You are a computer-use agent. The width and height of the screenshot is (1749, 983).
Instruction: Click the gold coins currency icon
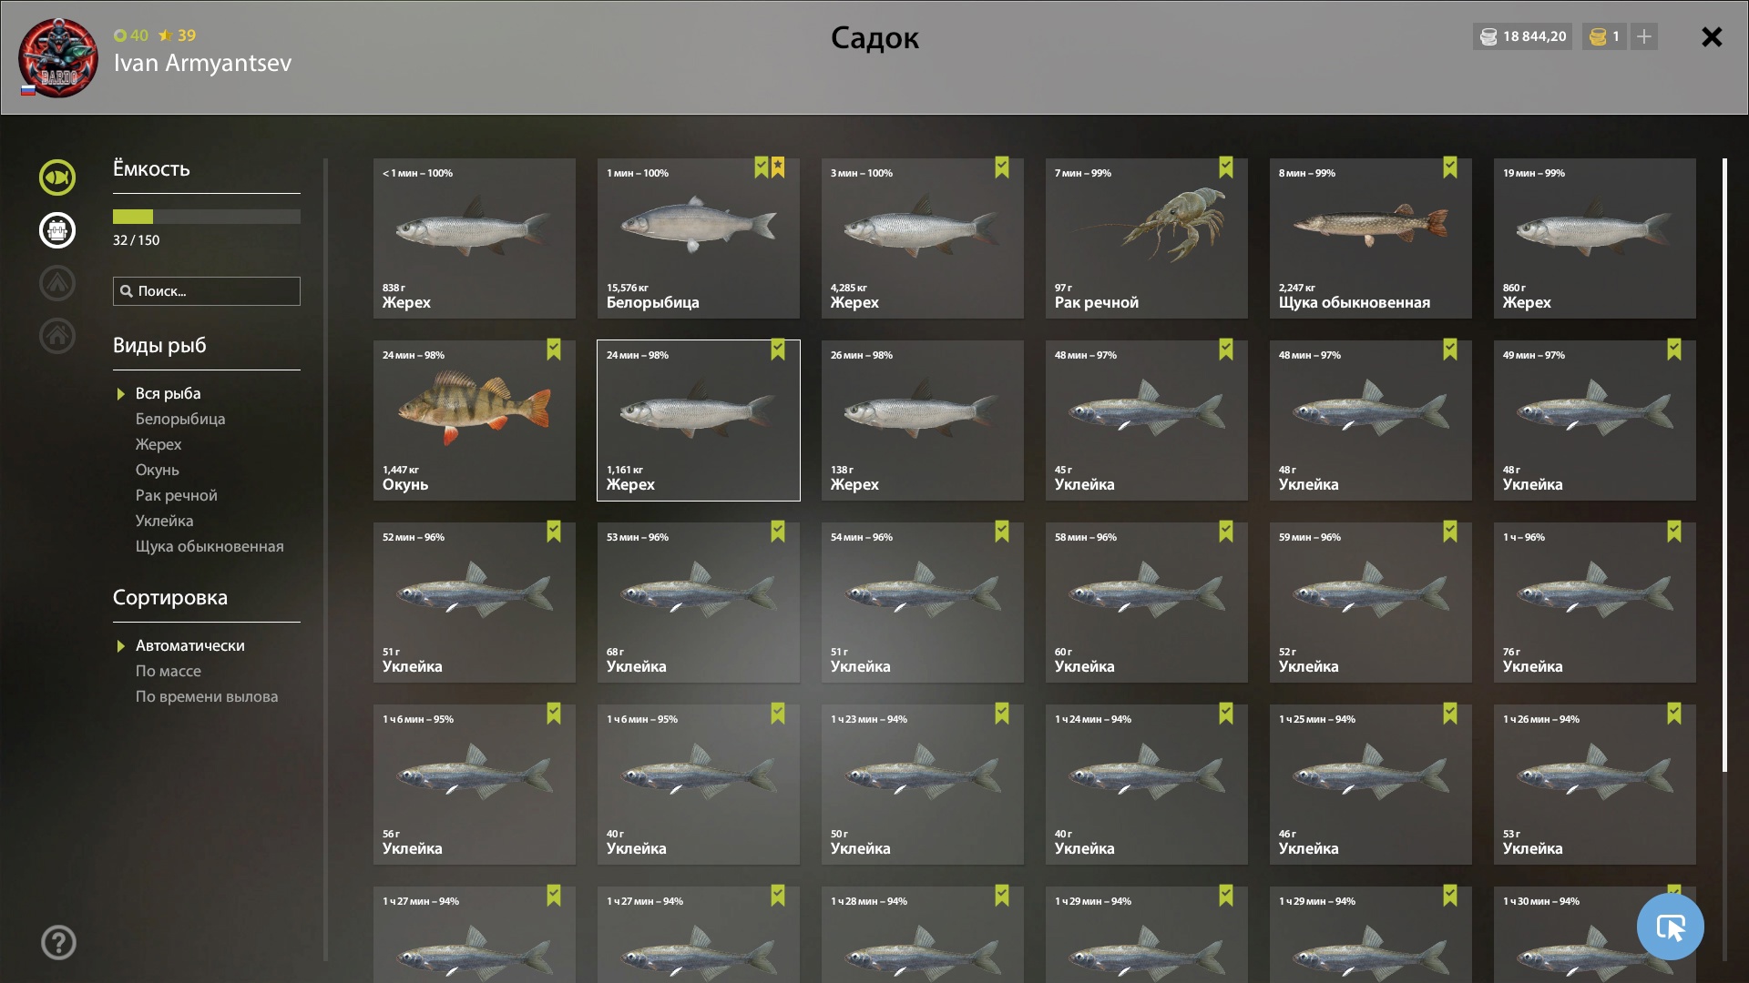pos(1598,36)
